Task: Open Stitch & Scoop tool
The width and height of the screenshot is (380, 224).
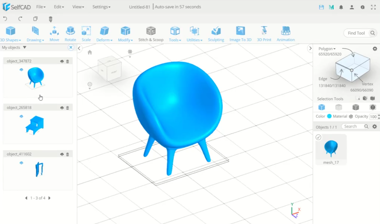Action: tap(151, 34)
